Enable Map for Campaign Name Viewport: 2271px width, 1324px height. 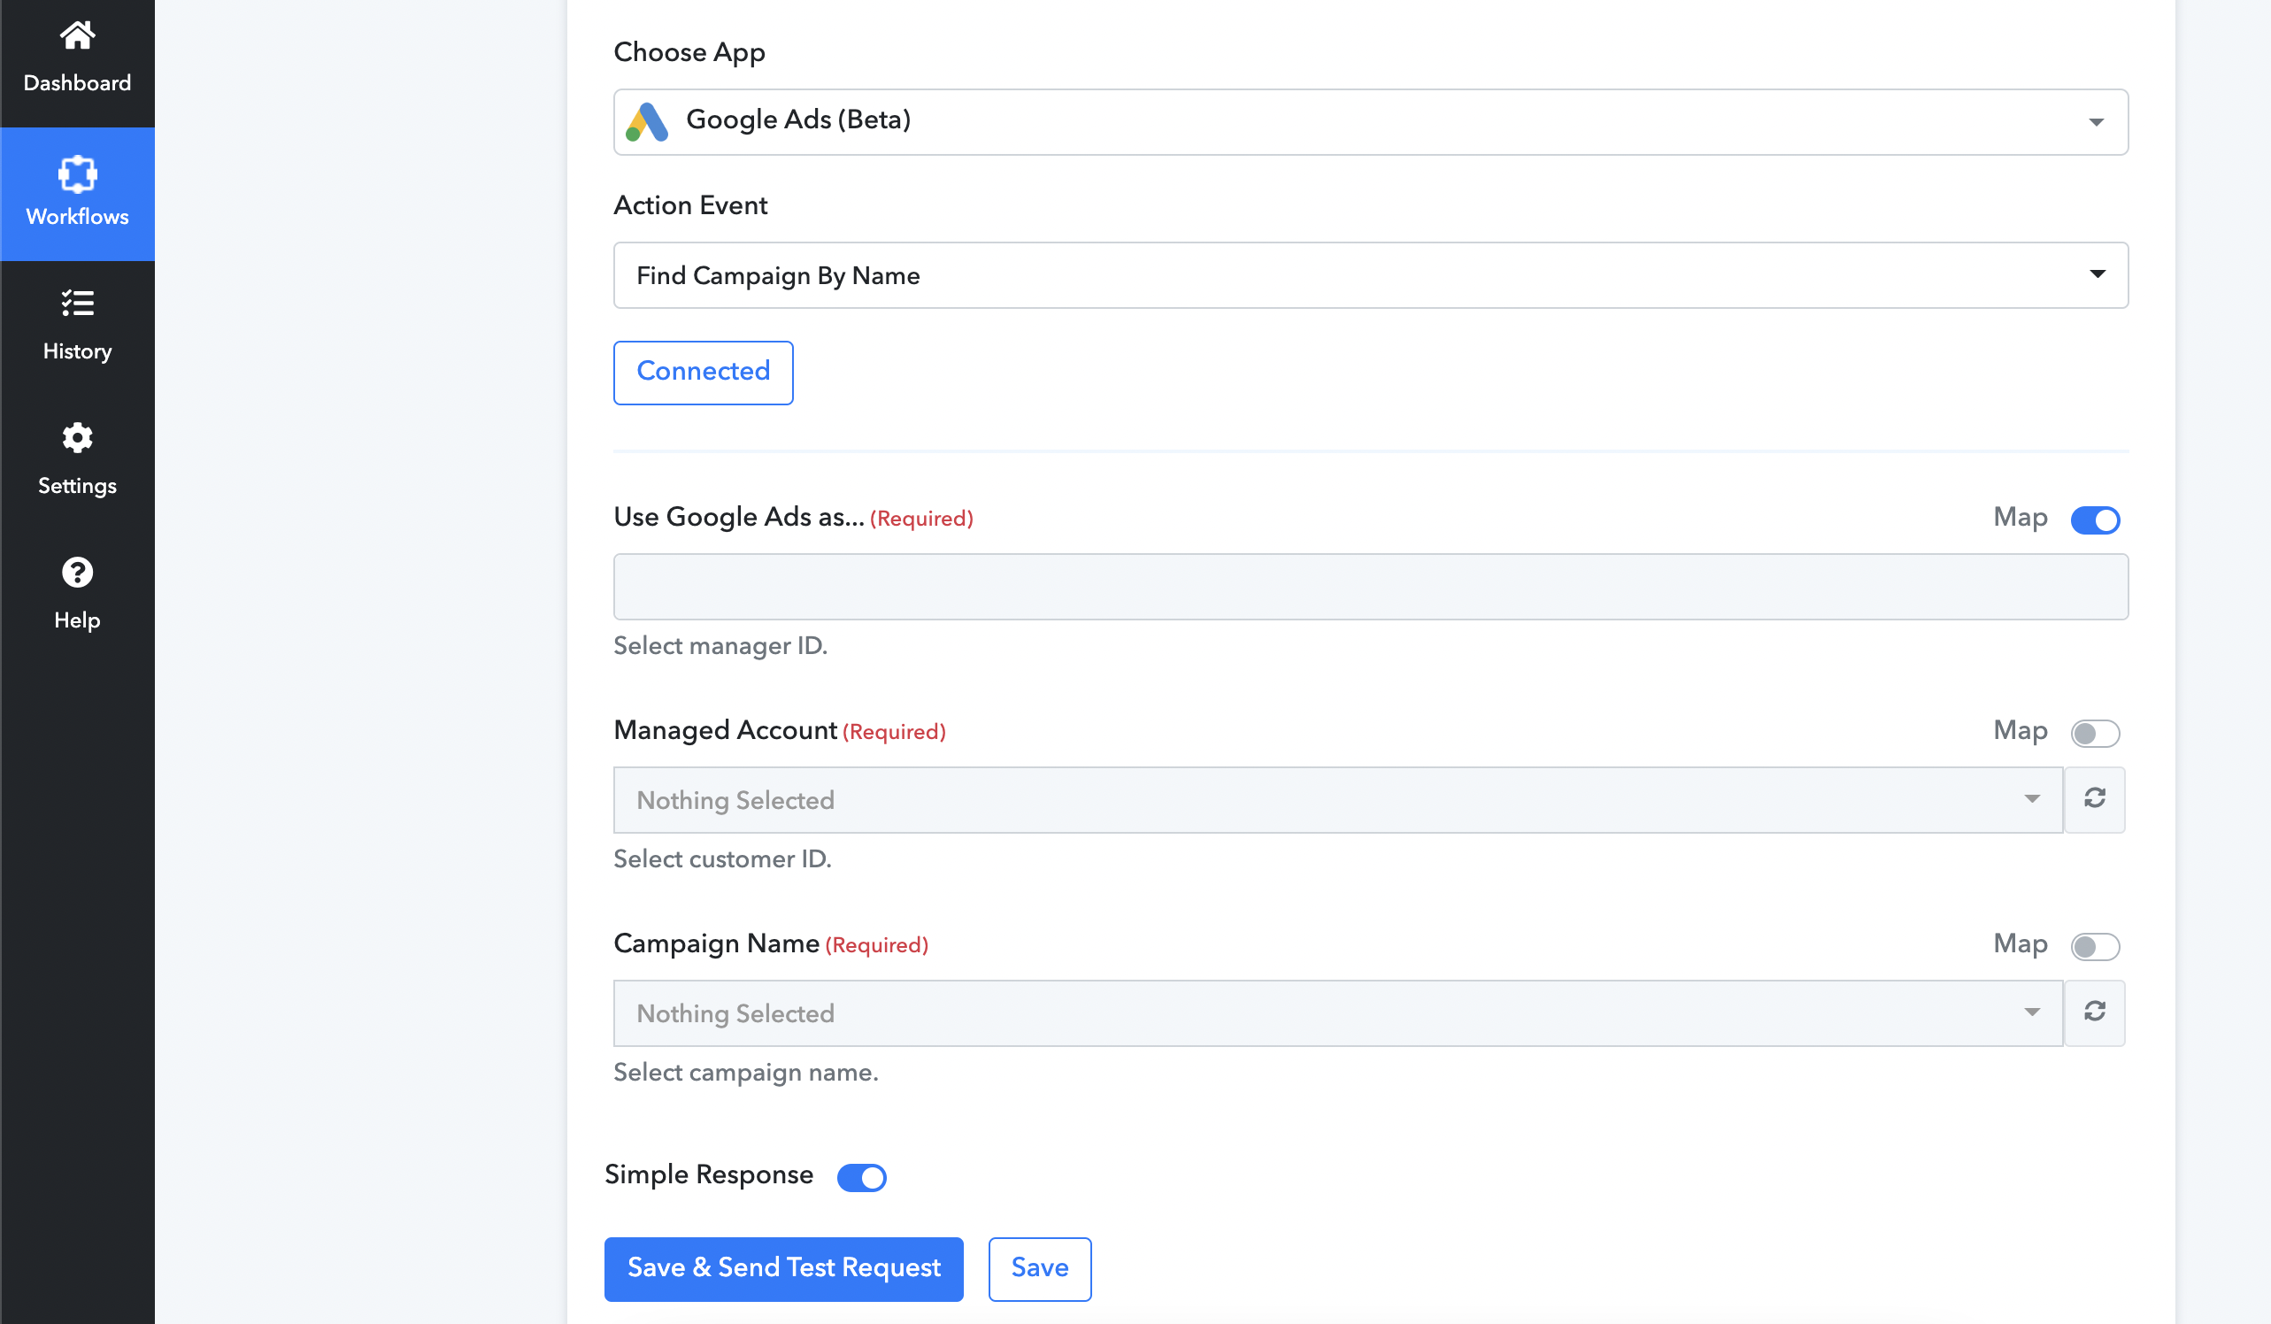(2095, 946)
